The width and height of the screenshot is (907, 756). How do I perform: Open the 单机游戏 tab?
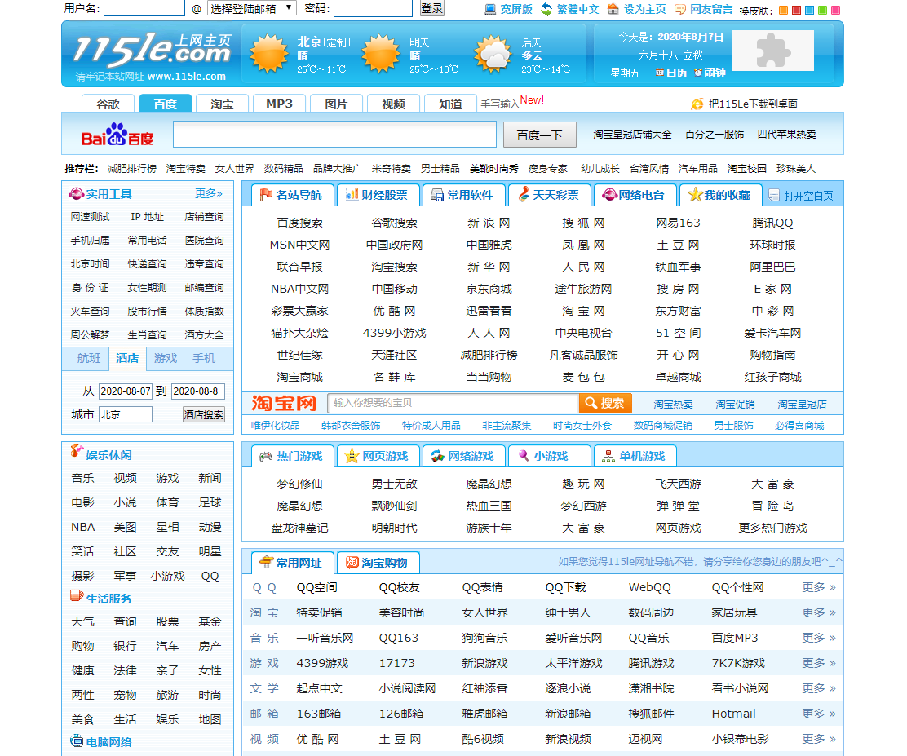click(635, 457)
